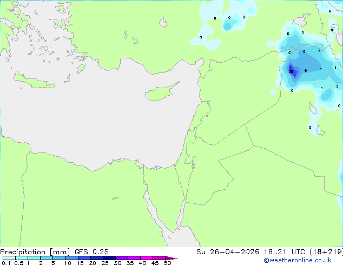343x265 pixels.
Task: Click the 5–10 mm legend swatch
Action: (59, 258)
